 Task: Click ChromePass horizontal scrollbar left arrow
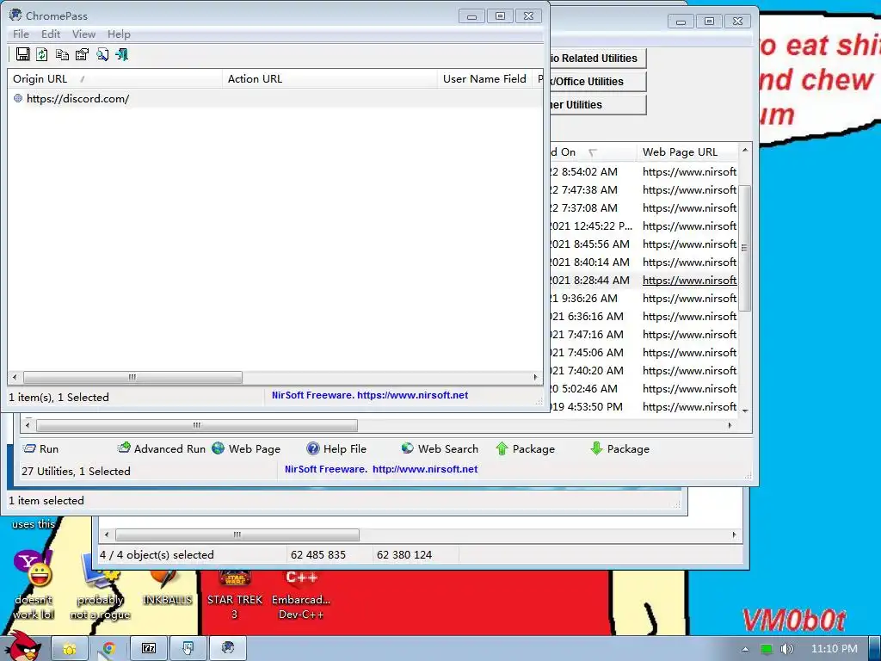(x=15, y=377)
